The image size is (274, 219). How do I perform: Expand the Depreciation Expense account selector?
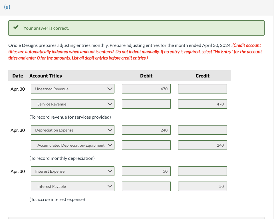coord(110,130)
